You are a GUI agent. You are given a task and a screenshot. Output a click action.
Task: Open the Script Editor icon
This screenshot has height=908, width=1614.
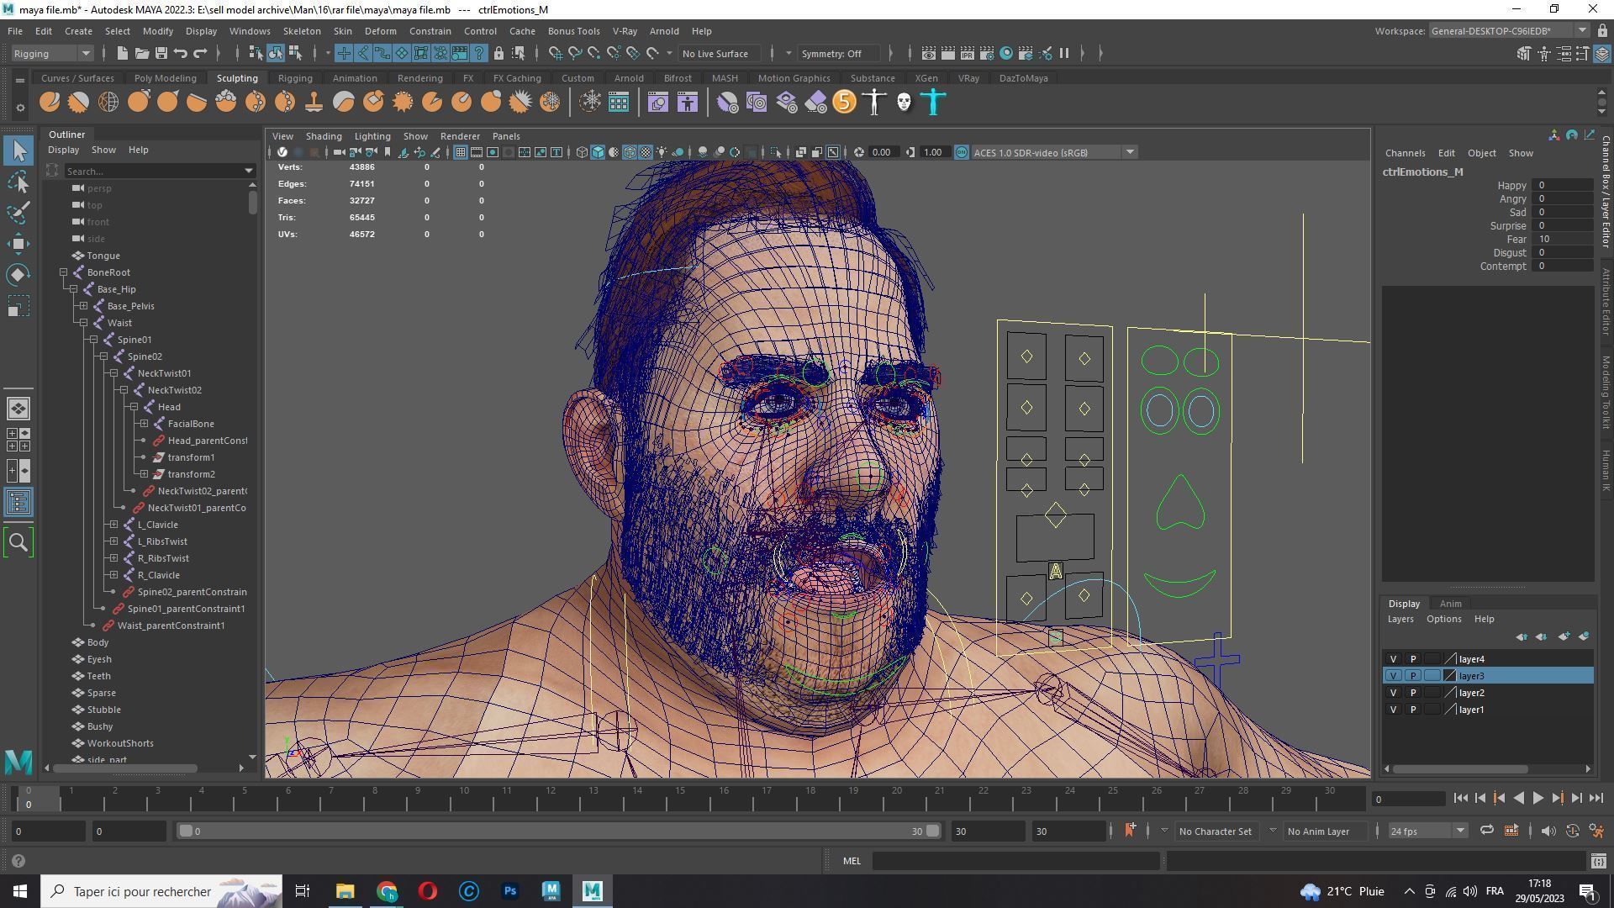coord(1598,861)
